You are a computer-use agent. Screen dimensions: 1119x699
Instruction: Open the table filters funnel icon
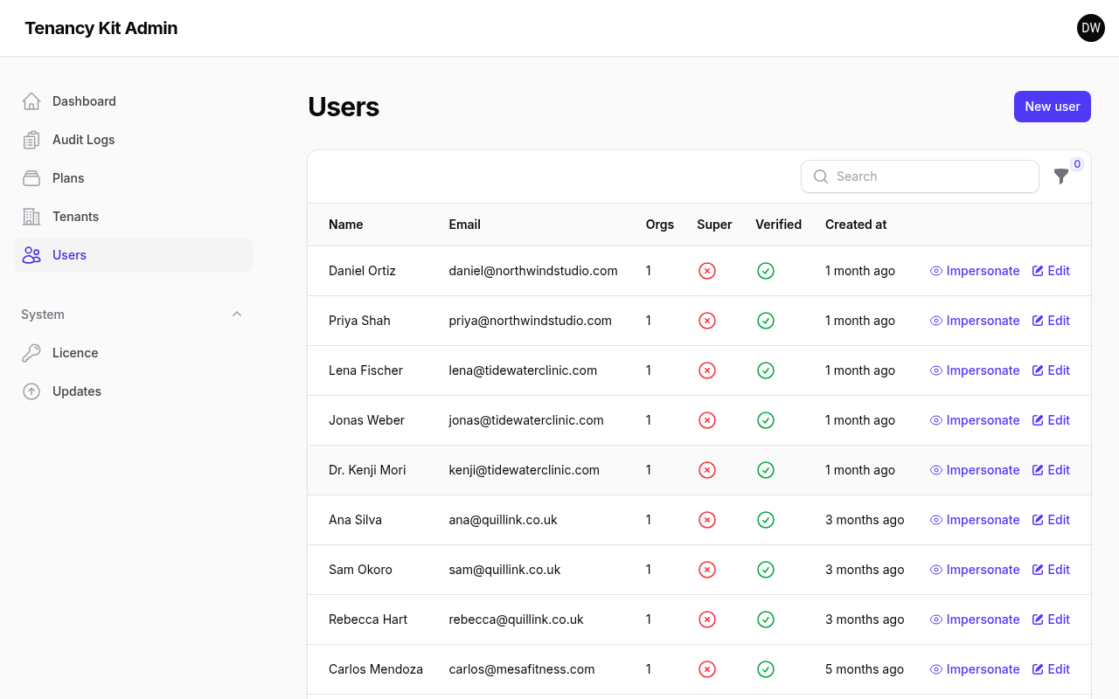click(1061, 176)
